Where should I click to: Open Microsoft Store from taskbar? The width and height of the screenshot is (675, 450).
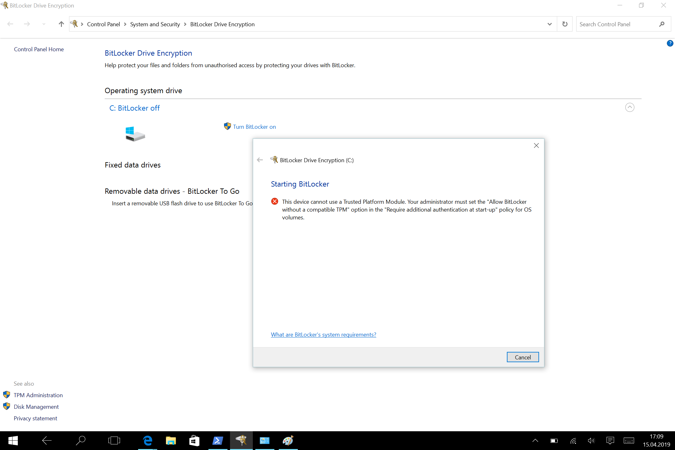pyautogui.click(x=194, y=441)
